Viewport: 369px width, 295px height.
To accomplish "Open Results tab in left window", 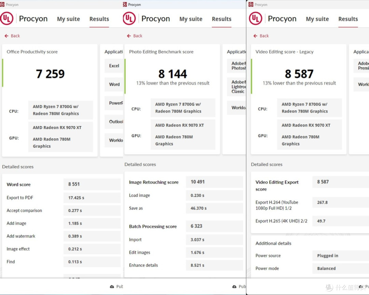I will click(99, 19).
